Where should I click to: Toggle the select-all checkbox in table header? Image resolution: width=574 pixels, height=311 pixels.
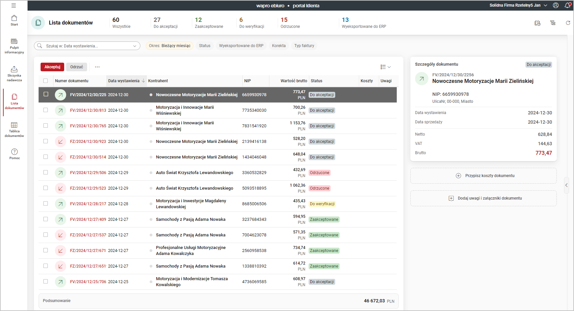[x=46, y=81]
